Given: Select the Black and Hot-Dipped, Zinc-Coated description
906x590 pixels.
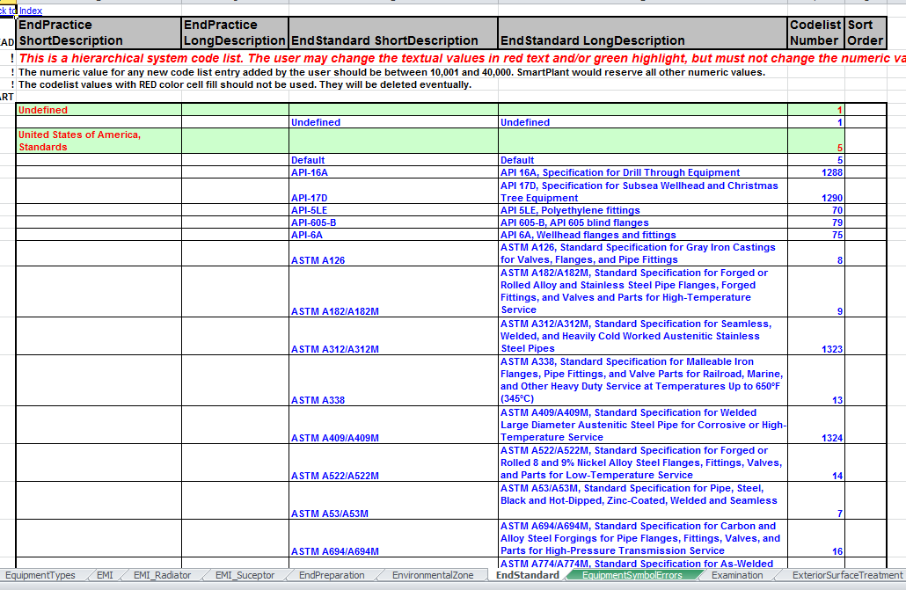Looking at the screenshot, I should coord(643,501).
